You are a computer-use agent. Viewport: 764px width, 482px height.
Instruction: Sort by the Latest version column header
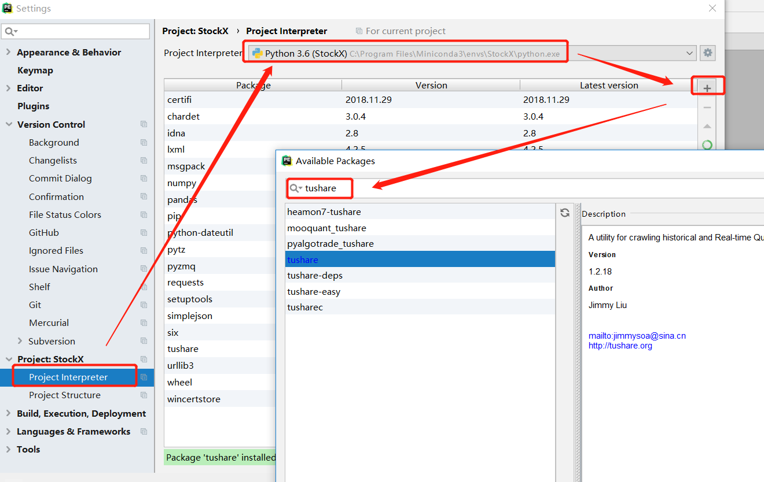pyautogui.click(x=609, y=85)
